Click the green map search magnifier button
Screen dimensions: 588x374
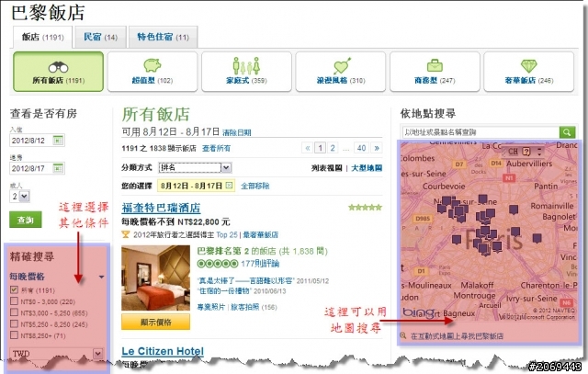pyautogui.click(x=567, y=132)
